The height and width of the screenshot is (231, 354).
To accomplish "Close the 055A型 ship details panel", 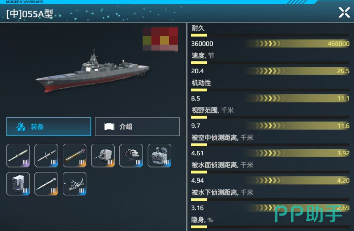I will (x=344, y=13).
